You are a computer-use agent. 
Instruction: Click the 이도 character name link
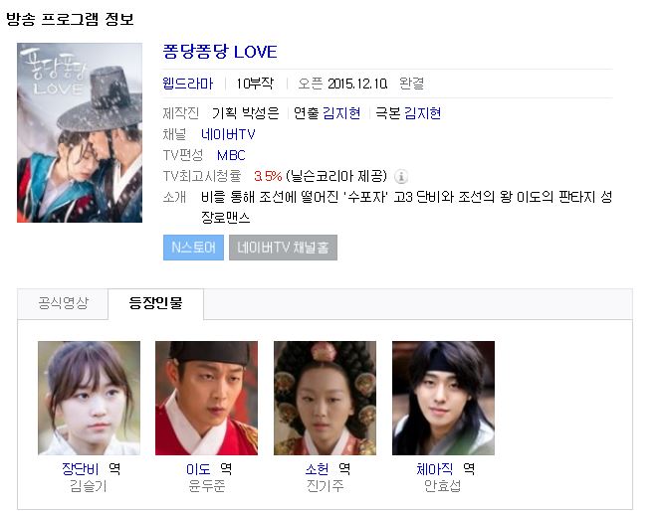point(198,469)
